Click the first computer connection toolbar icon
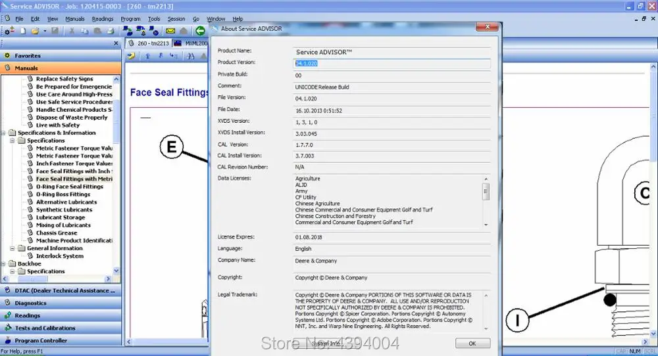Screen dimensions: 658x356 pyautogui.click(x=127, y=31)
